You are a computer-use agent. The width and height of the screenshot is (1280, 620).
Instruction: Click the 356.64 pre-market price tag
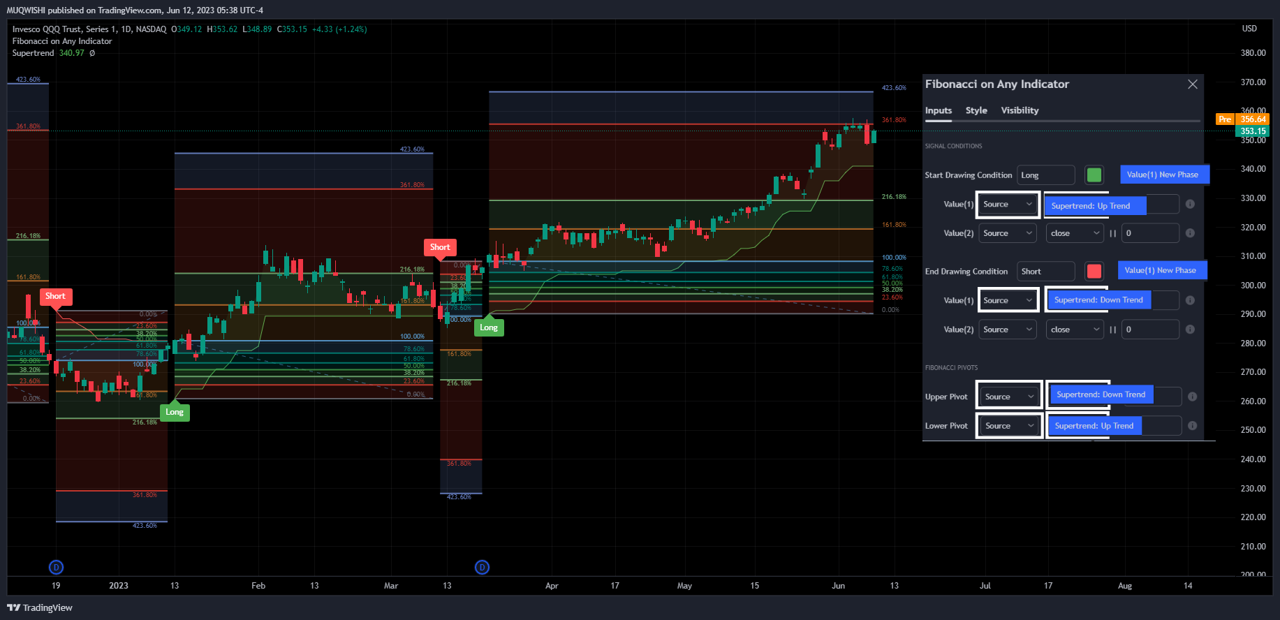[x=1253, y=119]
